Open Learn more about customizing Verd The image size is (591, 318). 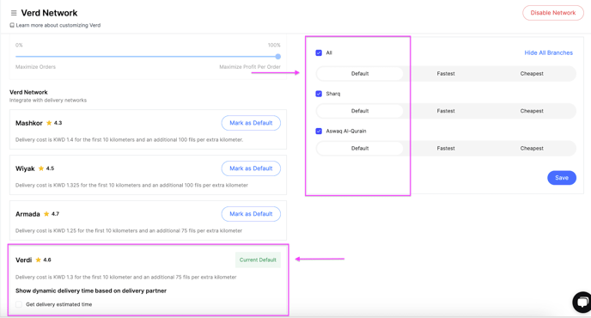(x=58, y=25)
